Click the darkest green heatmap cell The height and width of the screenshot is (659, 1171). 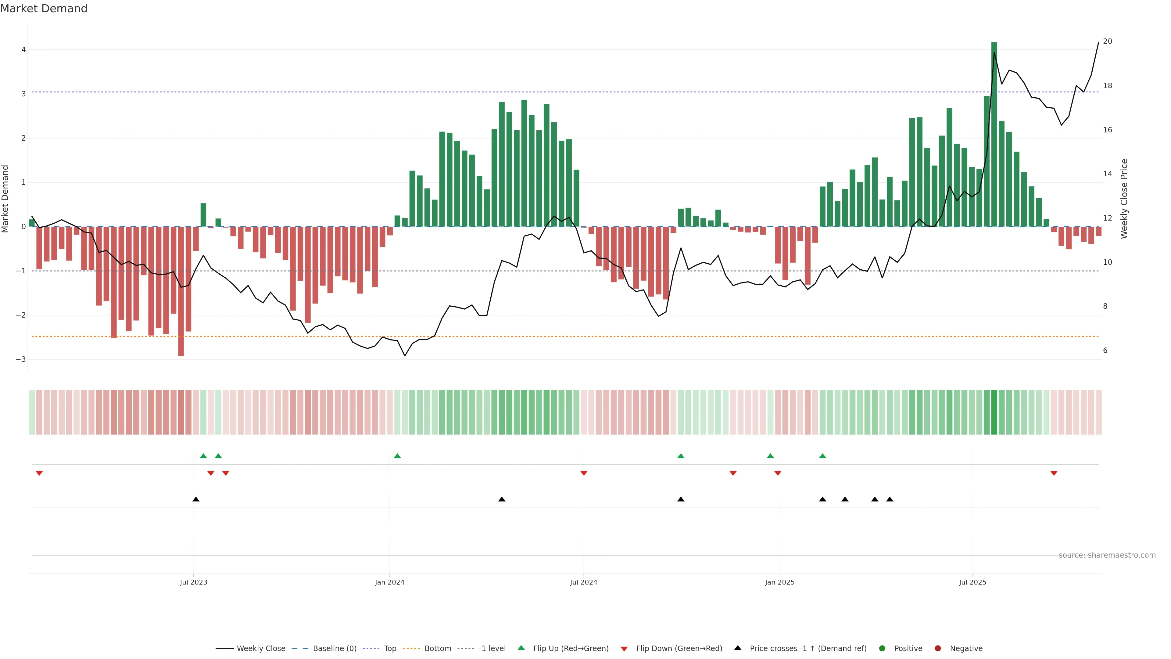[994, 412]
